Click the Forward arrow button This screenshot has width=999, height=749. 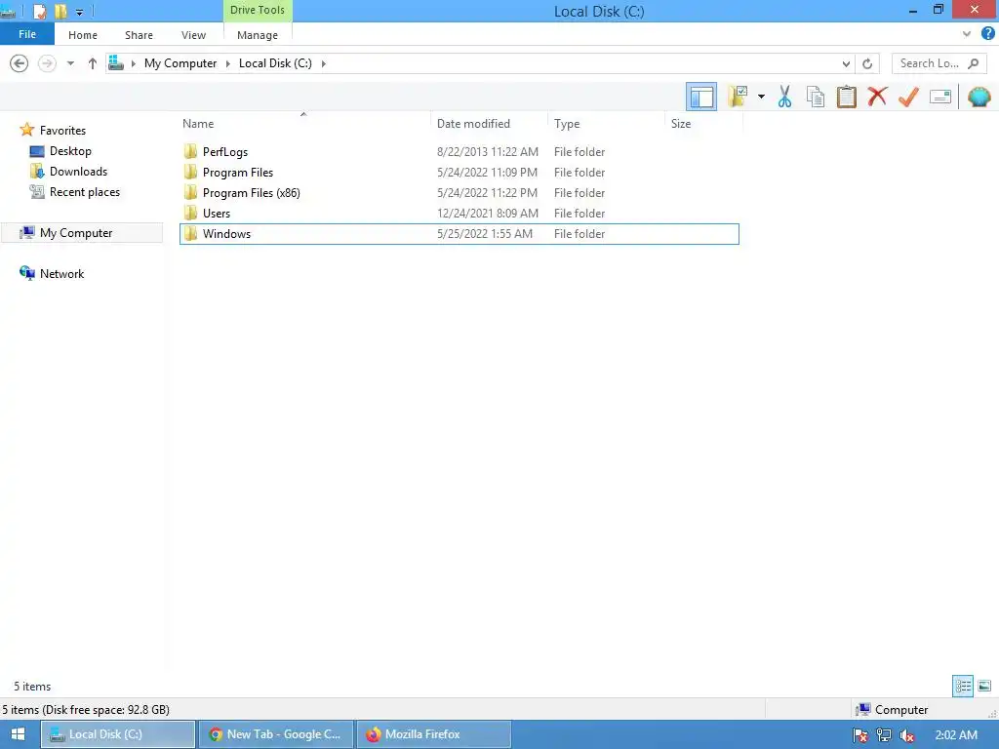pyautogui.click(x=47, y=63)
